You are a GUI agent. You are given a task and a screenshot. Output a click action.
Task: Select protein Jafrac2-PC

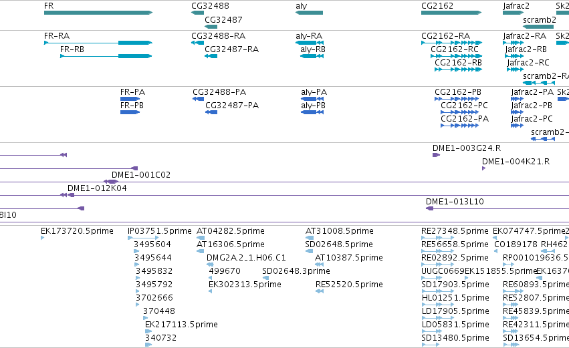click(532, 119)
